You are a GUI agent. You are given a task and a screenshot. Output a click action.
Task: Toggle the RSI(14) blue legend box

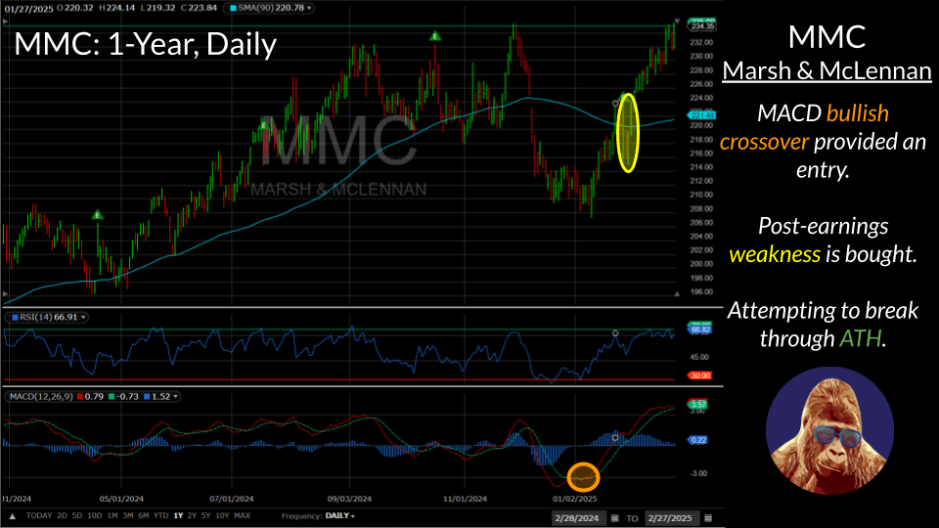(x=14, y=318)
